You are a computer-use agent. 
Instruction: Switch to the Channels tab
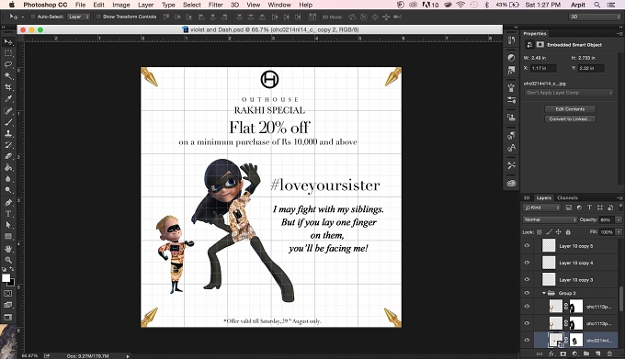tap(567, 197)
